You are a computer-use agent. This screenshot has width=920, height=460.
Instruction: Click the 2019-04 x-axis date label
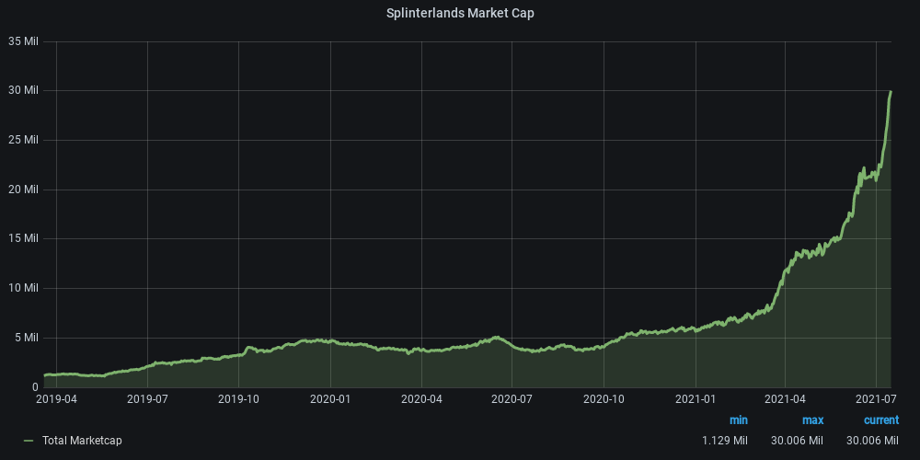coord(56,399)
